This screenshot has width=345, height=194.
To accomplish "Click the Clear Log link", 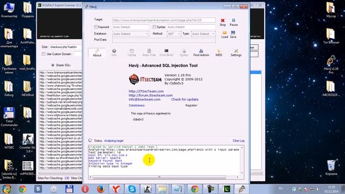I will (238, 141).
